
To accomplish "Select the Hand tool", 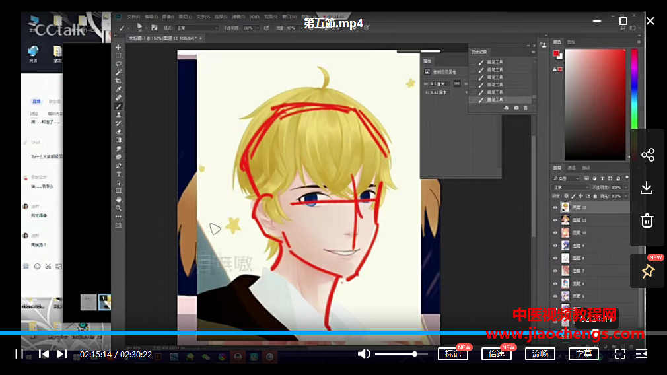I will click(x=119, y=199).
